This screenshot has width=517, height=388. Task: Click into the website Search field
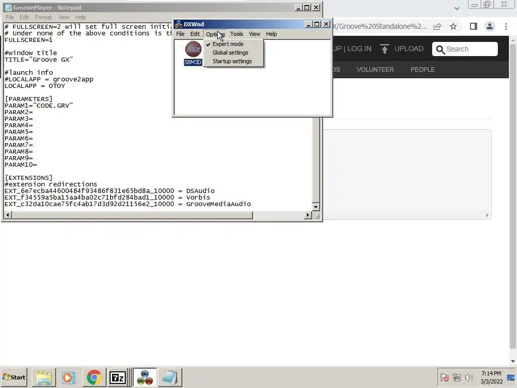(x=465, y=49)
